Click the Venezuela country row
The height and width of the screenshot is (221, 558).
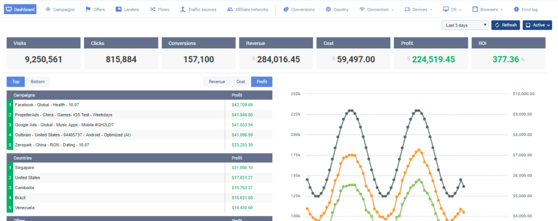coord(139,207)
